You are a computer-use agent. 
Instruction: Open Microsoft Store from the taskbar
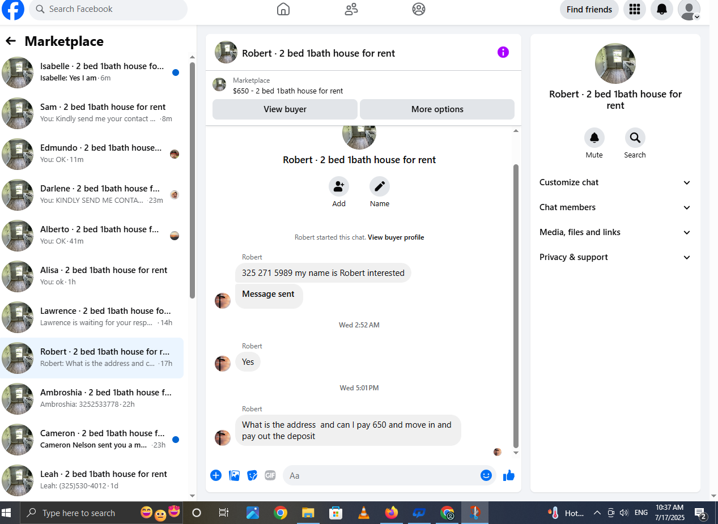[x=335, y=513]
